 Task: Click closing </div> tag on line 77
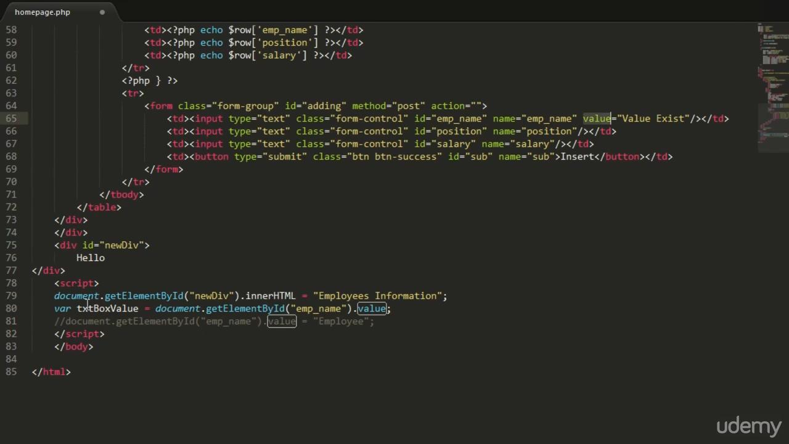pyautogui.click(x=48, y=271)
